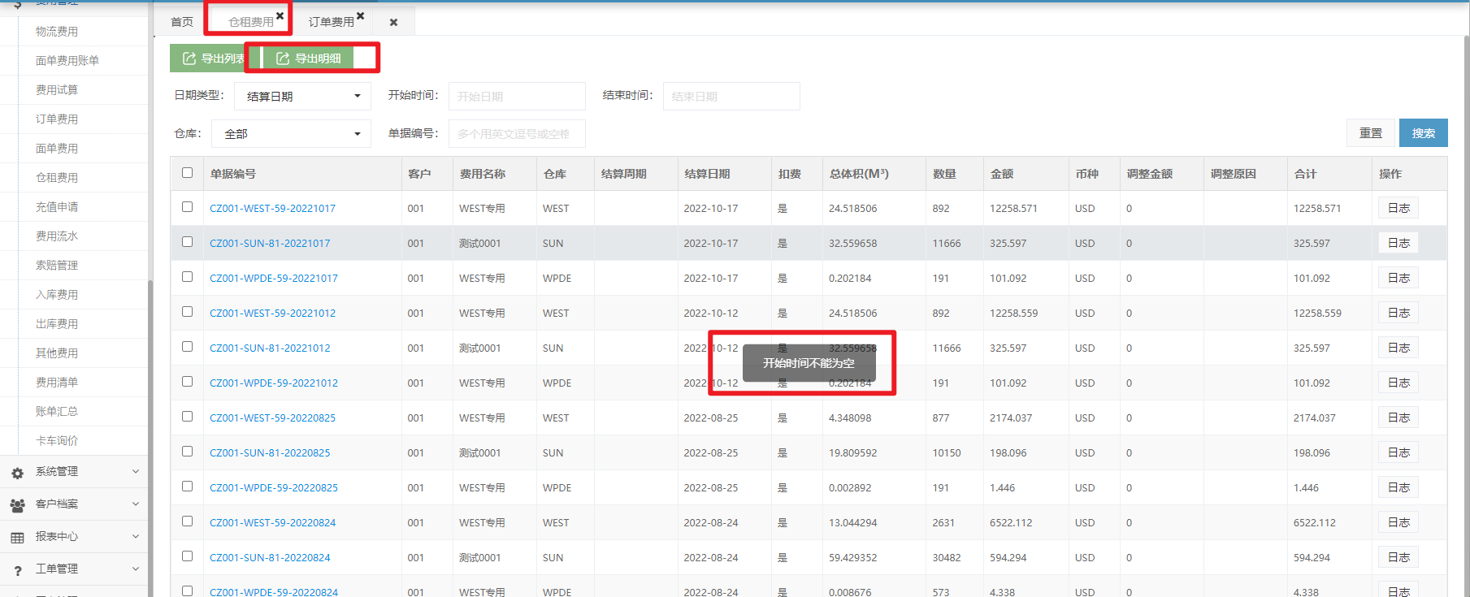Click 日志 button for CZ001-WPDE-59-20221017 row

pos(1398,278)
